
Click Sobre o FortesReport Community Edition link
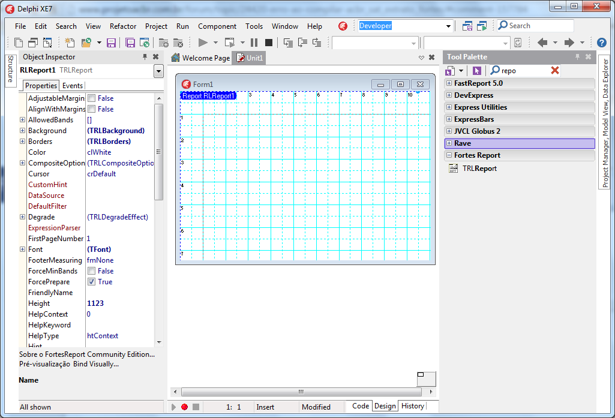(87, 354)
